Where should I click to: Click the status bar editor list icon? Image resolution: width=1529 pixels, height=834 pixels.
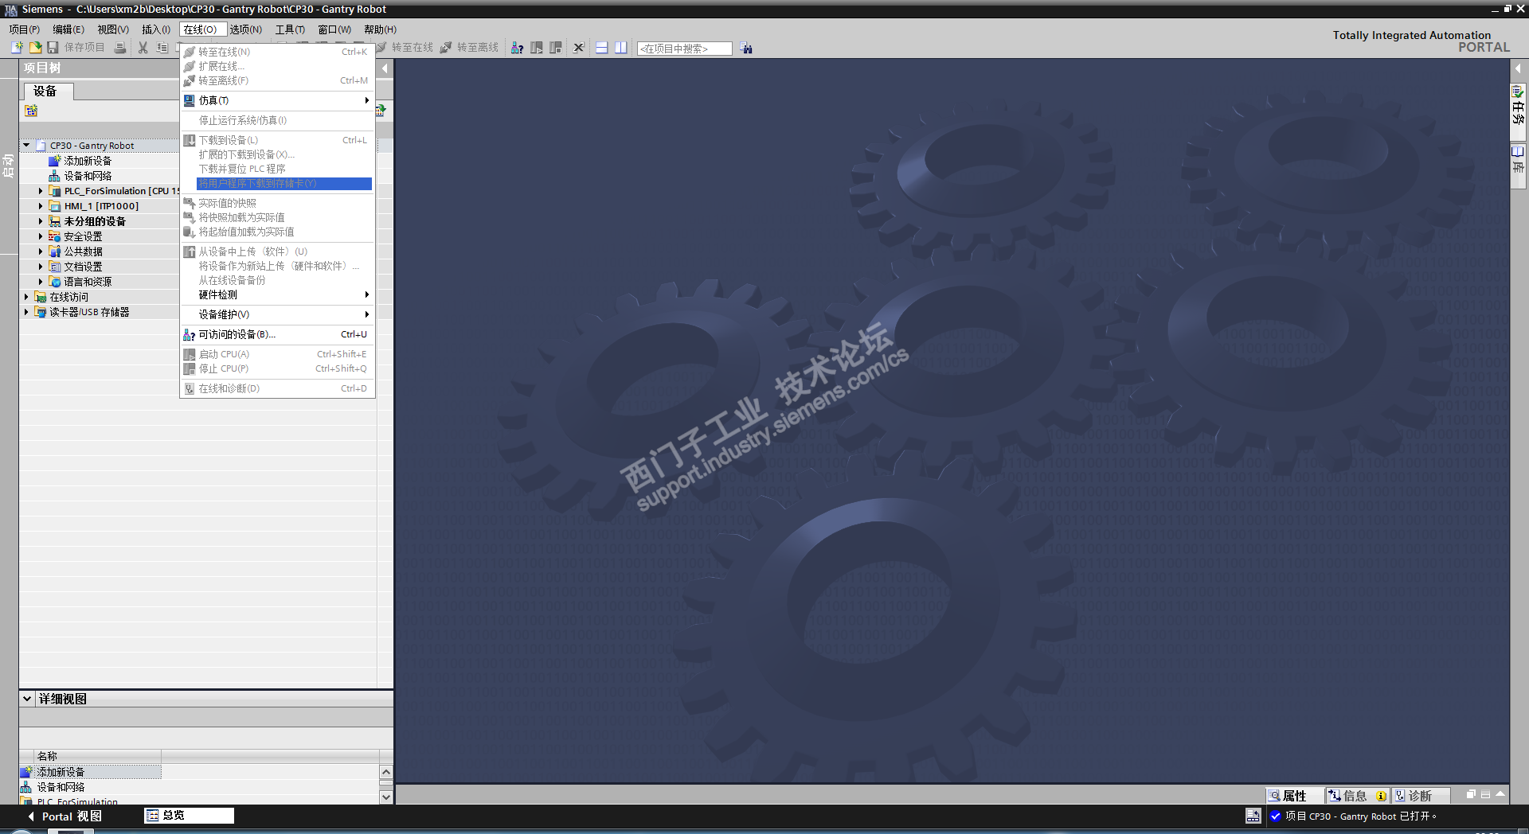click(1253, 816)
